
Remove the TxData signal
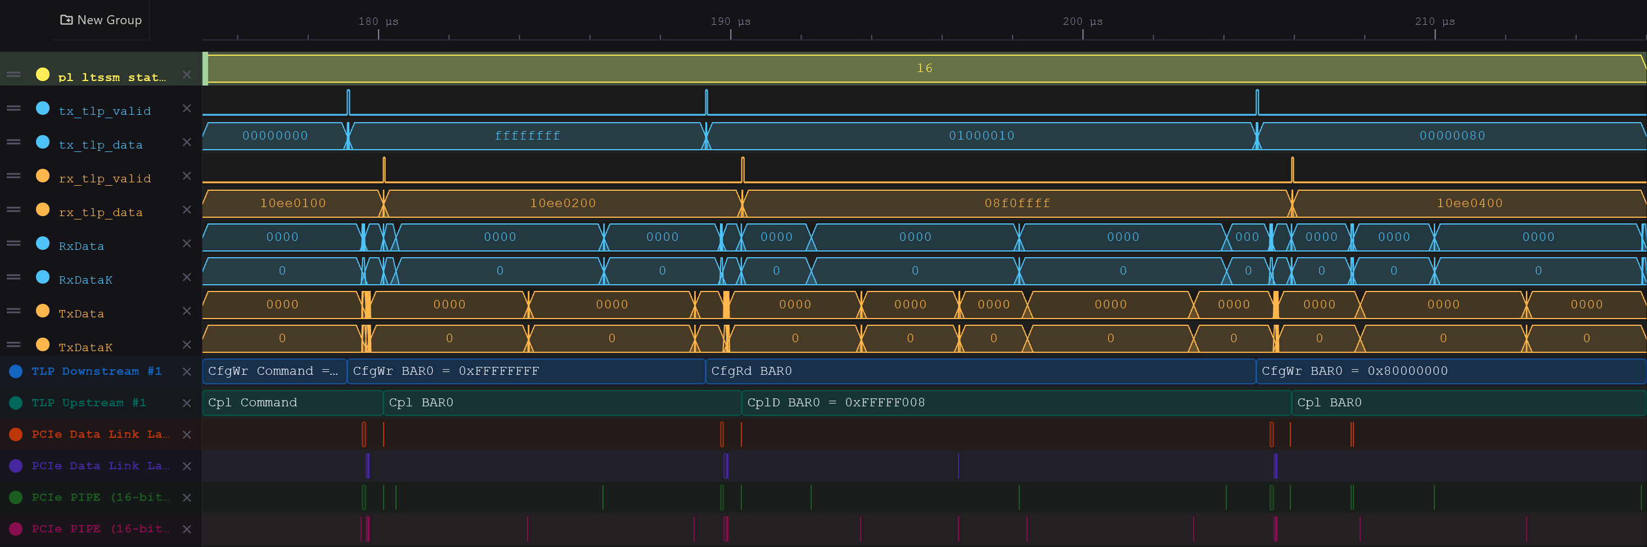[187, 311]
